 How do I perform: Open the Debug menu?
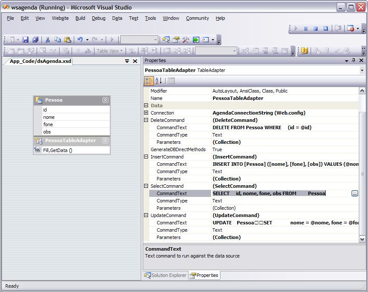(x=98, y=18)
